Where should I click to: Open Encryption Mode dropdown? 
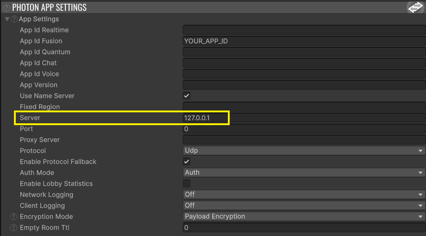coord(304,217)
